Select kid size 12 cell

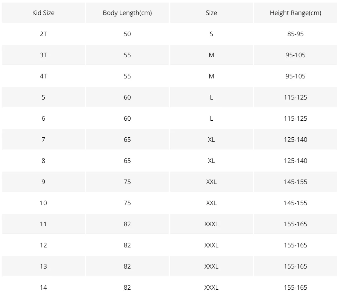(x=43, y=245)
